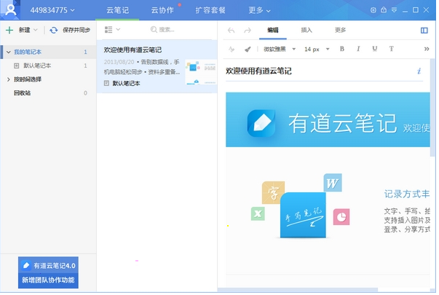Expand the 按时间选择 node

click(x=9, y=79)
